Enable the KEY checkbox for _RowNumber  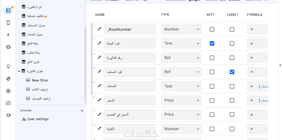[x=212, y=29]
